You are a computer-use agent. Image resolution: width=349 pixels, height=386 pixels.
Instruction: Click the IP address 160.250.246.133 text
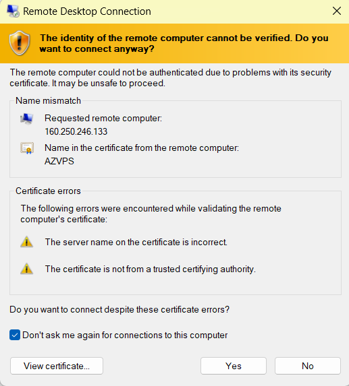(76, 131)
